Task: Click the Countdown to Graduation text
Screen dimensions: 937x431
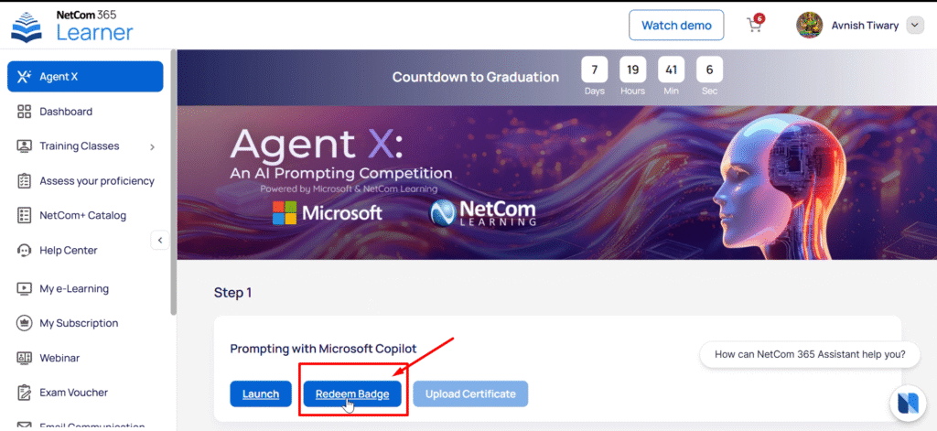Action: point(476,77)
